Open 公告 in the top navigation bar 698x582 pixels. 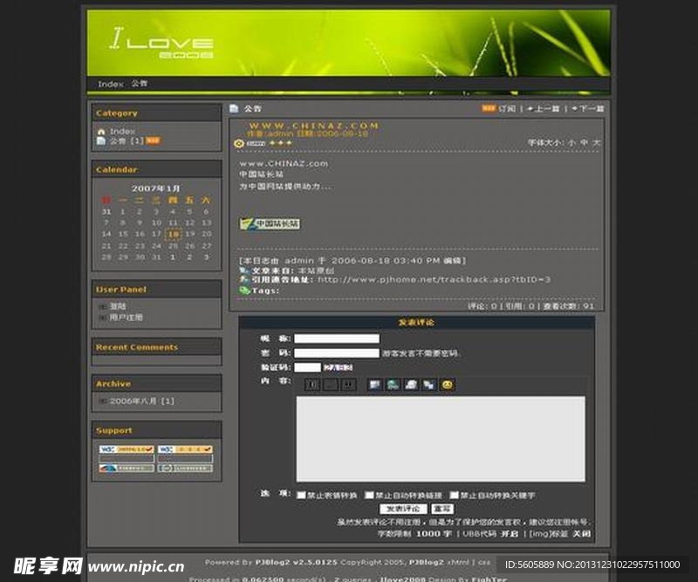[x=140, y=84]
